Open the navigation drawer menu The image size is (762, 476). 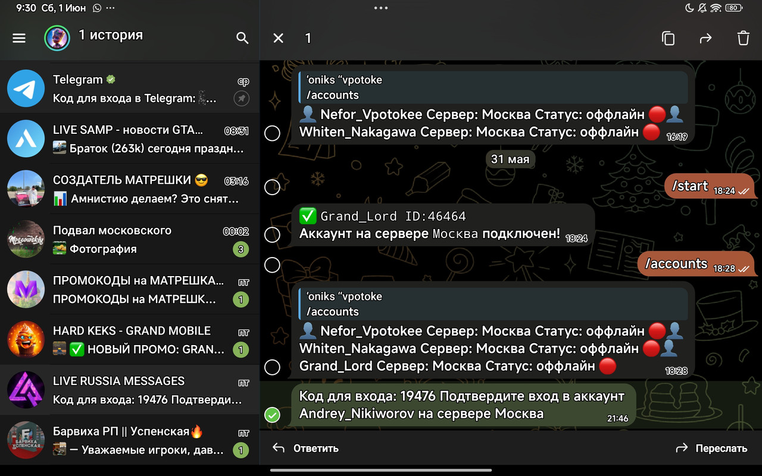click(x=18, y=37)
